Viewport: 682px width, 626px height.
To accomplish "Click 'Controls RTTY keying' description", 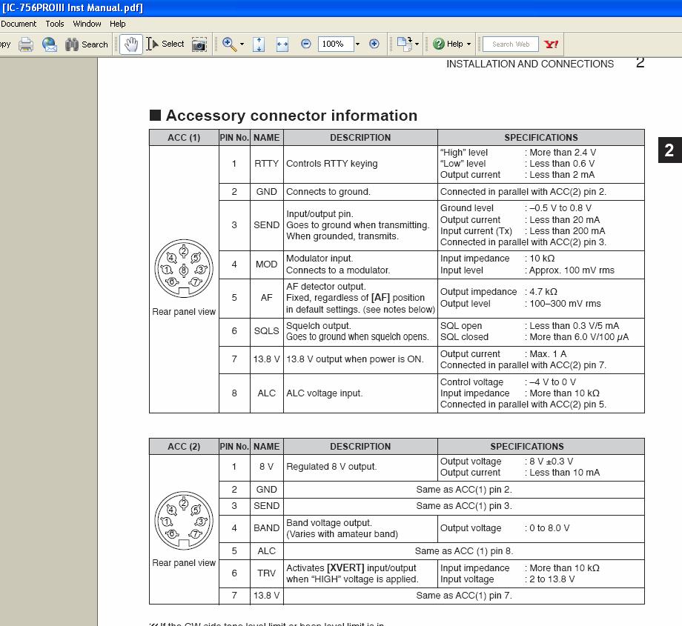I will click(x=332, y=164).
